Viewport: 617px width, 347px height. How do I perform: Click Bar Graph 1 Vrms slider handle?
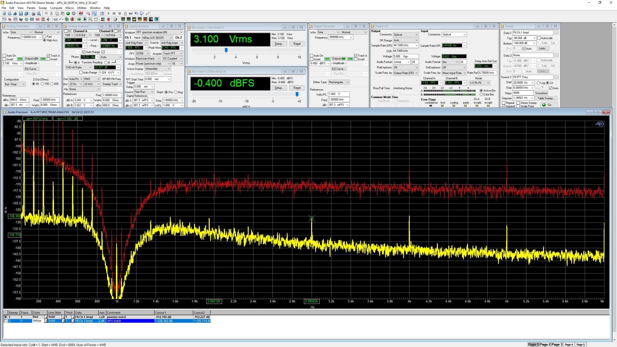point(226,50)
